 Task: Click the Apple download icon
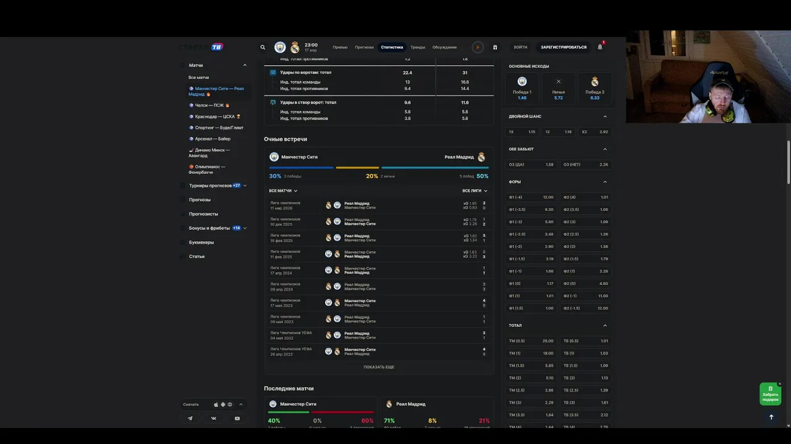pos(216,405)
